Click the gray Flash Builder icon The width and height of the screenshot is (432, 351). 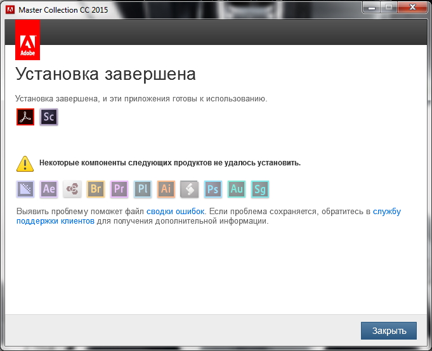[190, 189]
